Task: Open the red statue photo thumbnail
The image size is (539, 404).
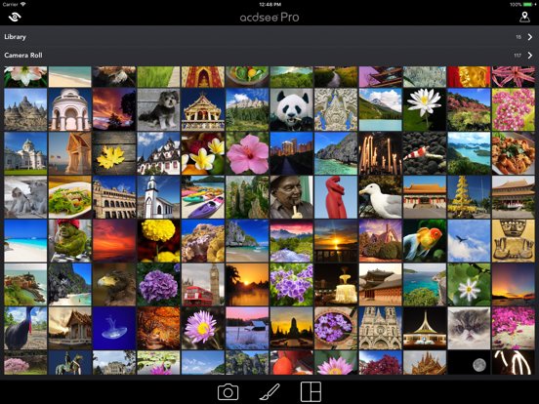Action: tap(336, 197)
